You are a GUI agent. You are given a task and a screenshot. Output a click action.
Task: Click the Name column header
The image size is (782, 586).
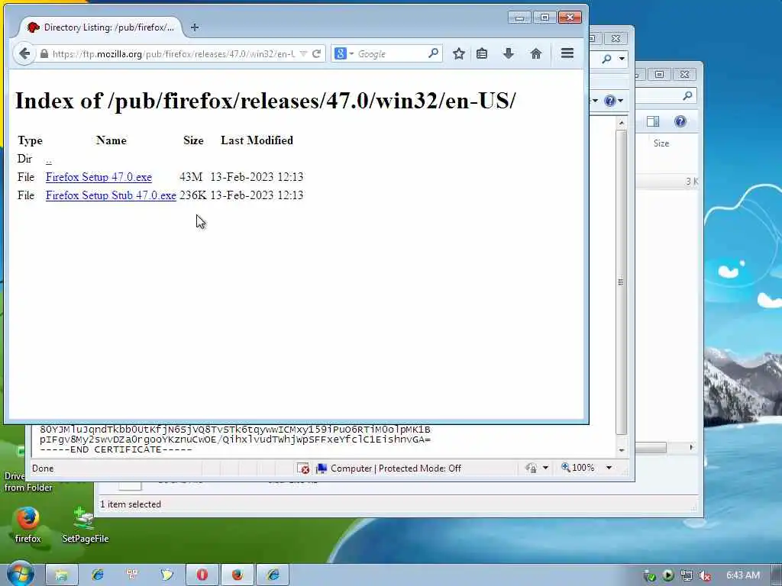pos(111,140)
